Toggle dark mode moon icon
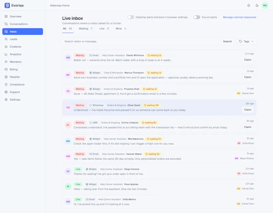Viewport: 273px width, 213px height. coord(257,5)
